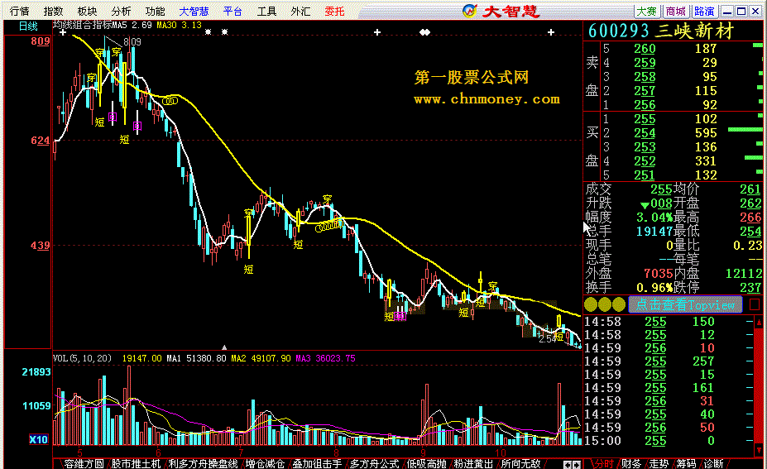Select the 诊断 tab
This screenshot has width=767, height=469.
click(713, 463)
